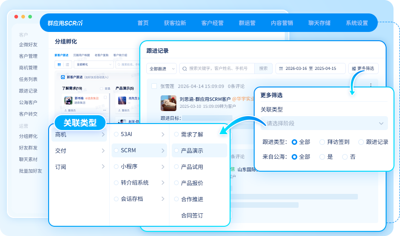Click the 群应用SCRM logo
Image resolution: width=400 pixels, height=236 pixels.
coord(65,23)
